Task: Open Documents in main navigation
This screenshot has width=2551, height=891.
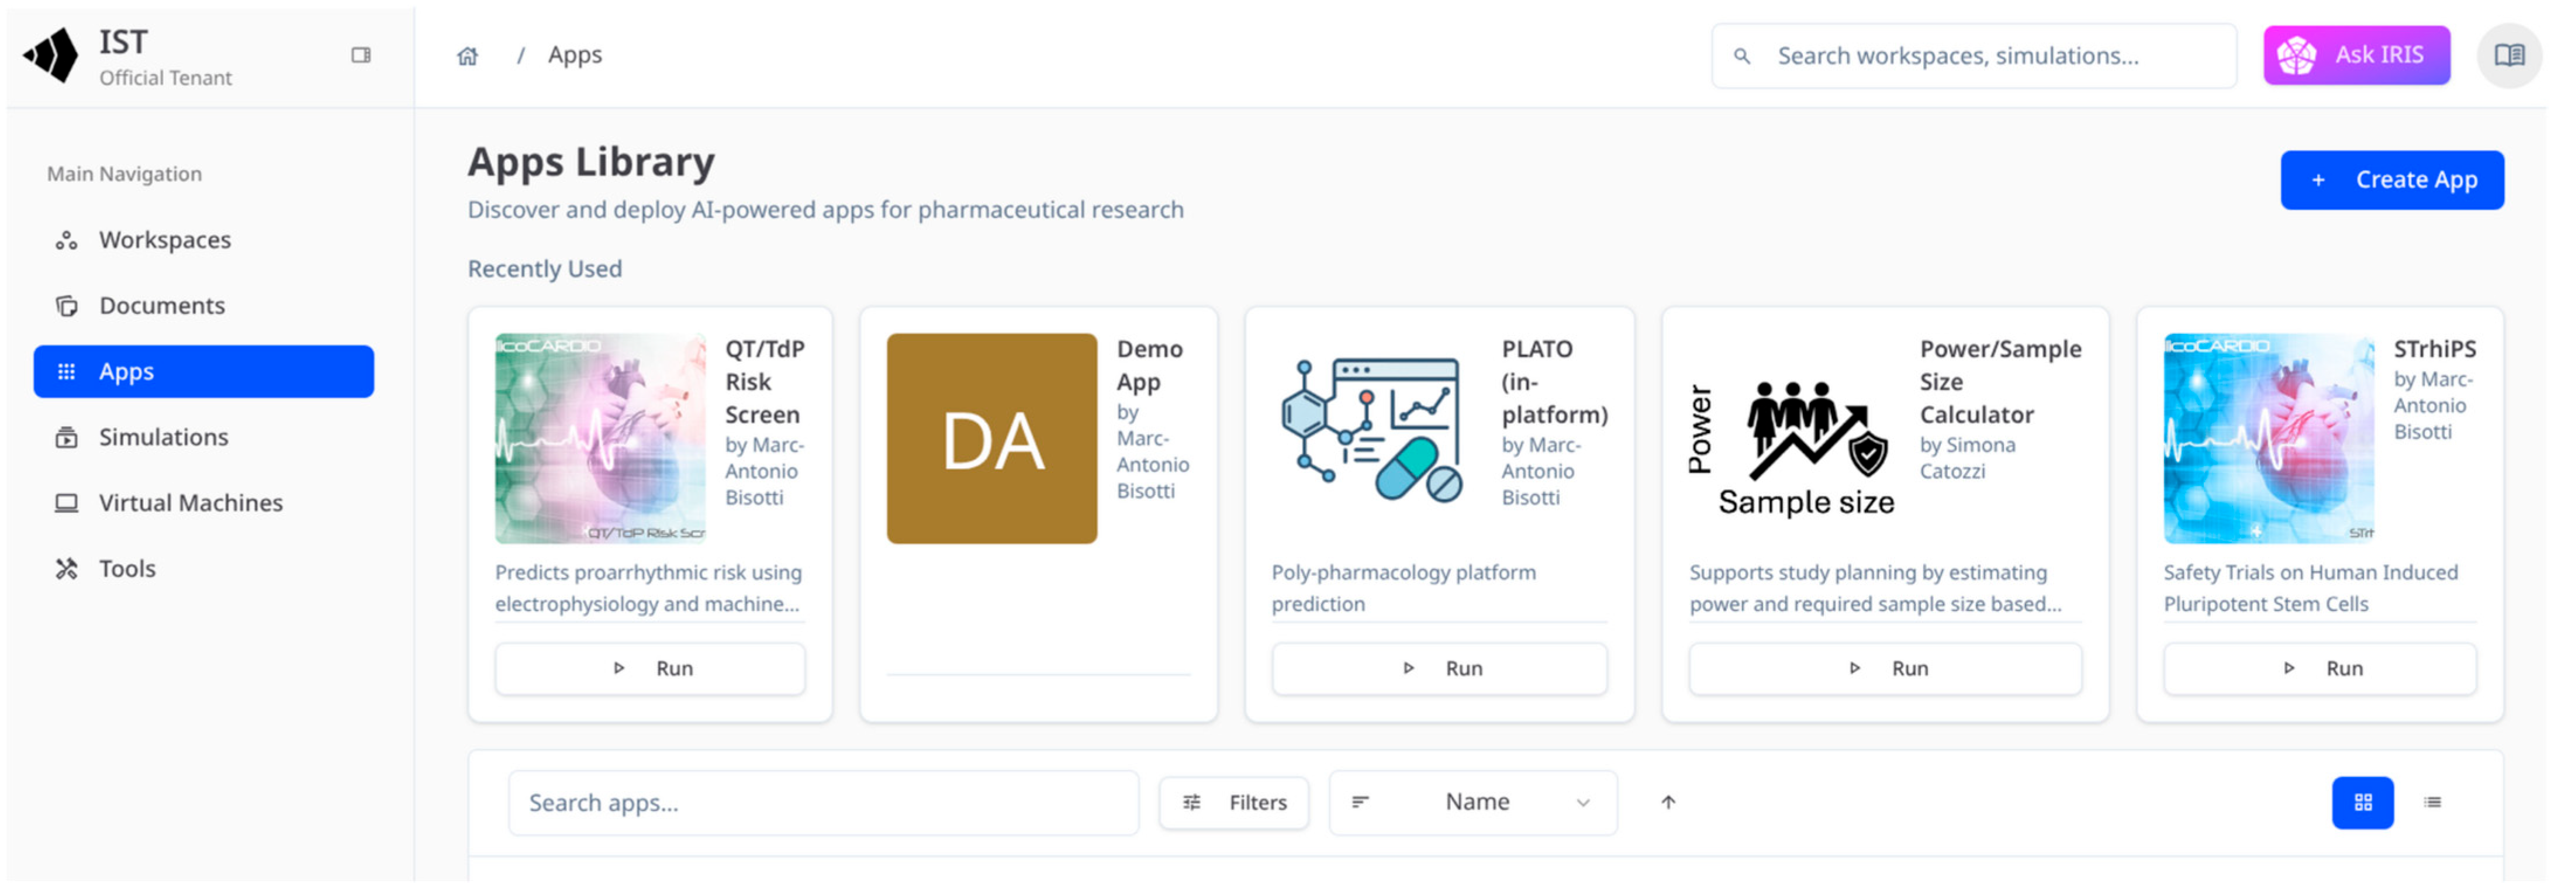Action: [x=204, y=306]
